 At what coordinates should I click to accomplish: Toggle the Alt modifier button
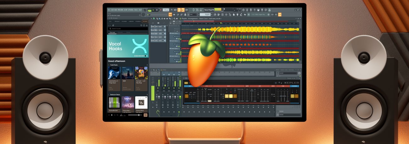click(276, 14)
